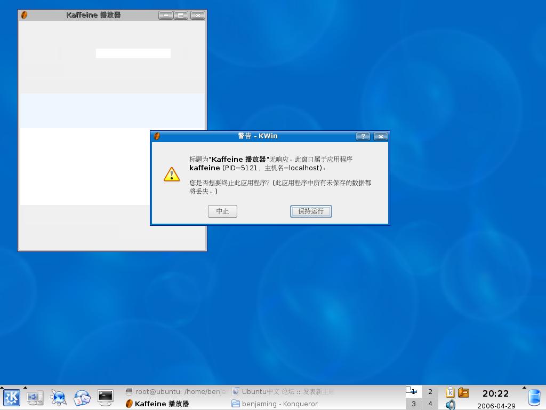Viewport: 546px width, 410px height.
Task: Open the Klipper clipboard tray icon
Action: pyautogui.click(x=450, y=392)
